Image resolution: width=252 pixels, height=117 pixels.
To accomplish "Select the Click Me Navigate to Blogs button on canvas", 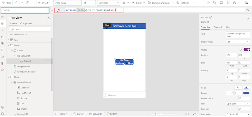I will (x=124, y=62).
